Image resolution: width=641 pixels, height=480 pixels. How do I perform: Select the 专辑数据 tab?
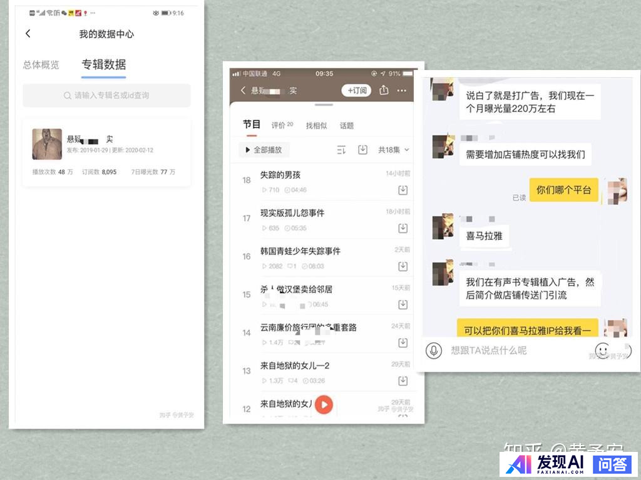pyautogui.click(x=103, y=64)
